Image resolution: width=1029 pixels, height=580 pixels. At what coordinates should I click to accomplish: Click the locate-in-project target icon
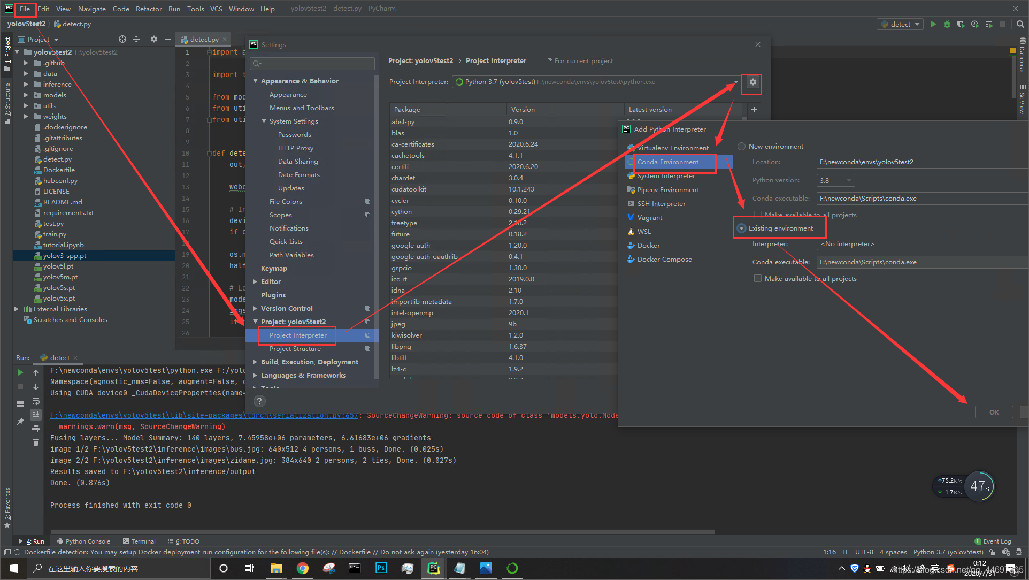coord(122,39)
